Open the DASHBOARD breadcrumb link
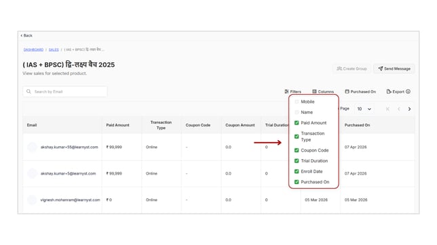Image resolution: width=437 pixels, height=245 pixels. pos(33,50)
